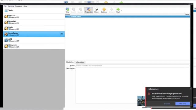
Task: Click the game thumbnail beside the Malwarebytes popup
Action: (x=141, y=101)
